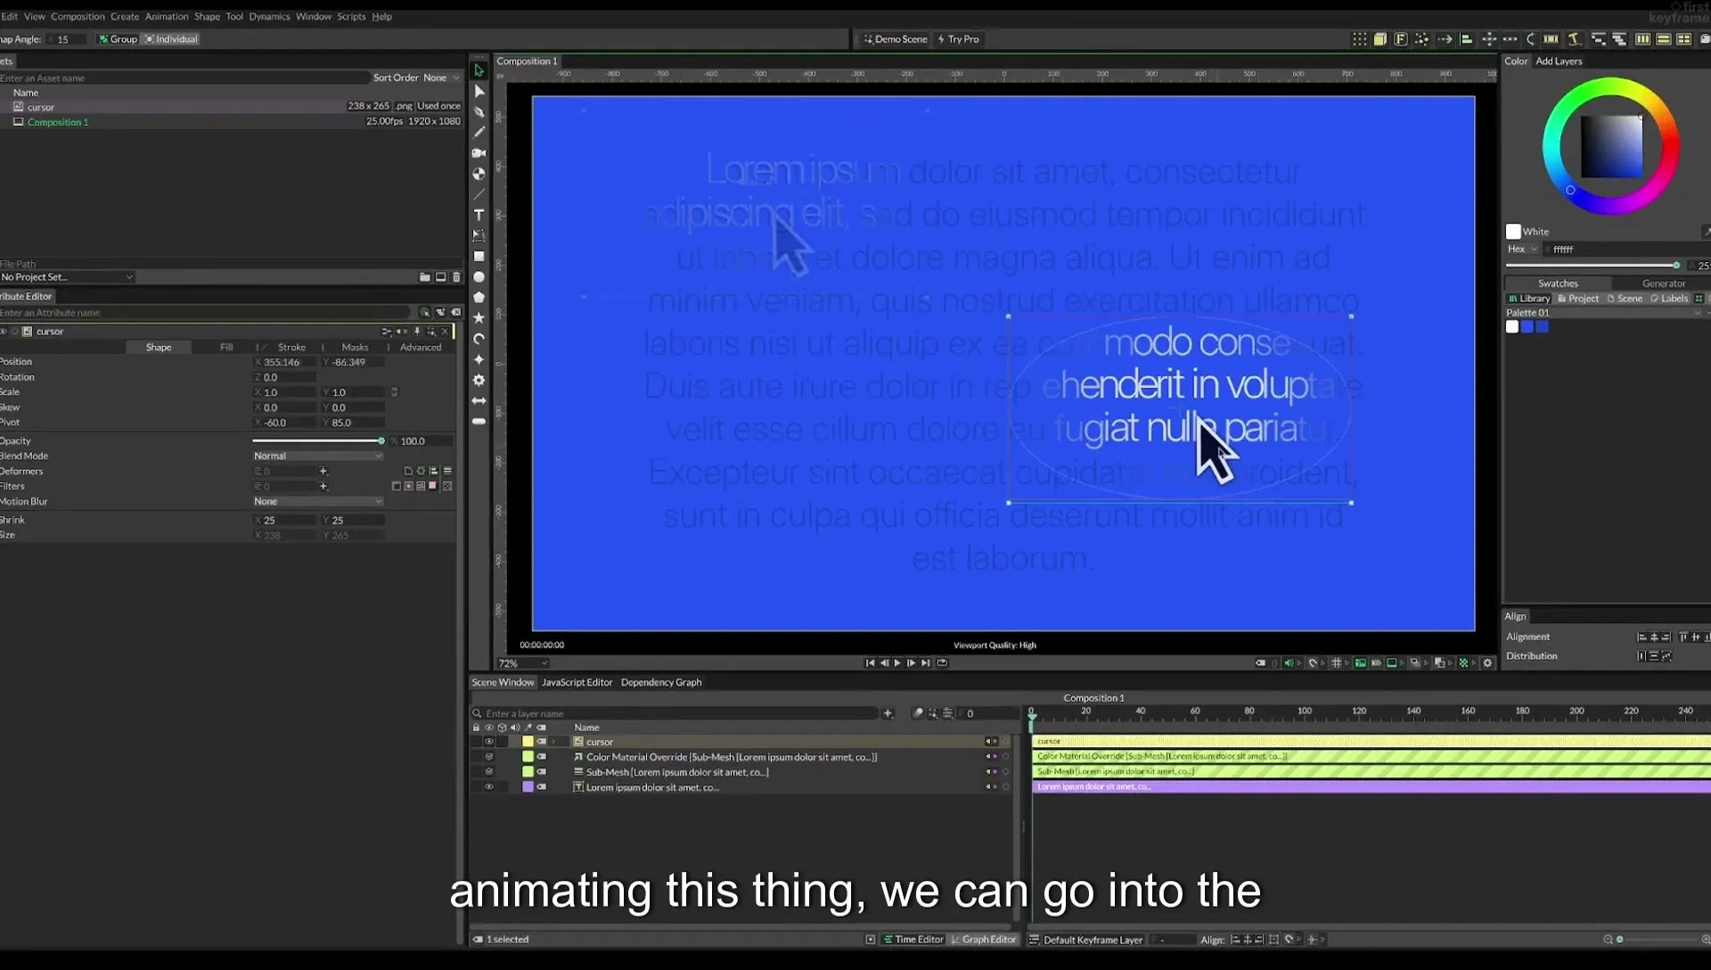1711x970 pixels.
Task: Click the Demo Scene button
Action: coord(896,39)
